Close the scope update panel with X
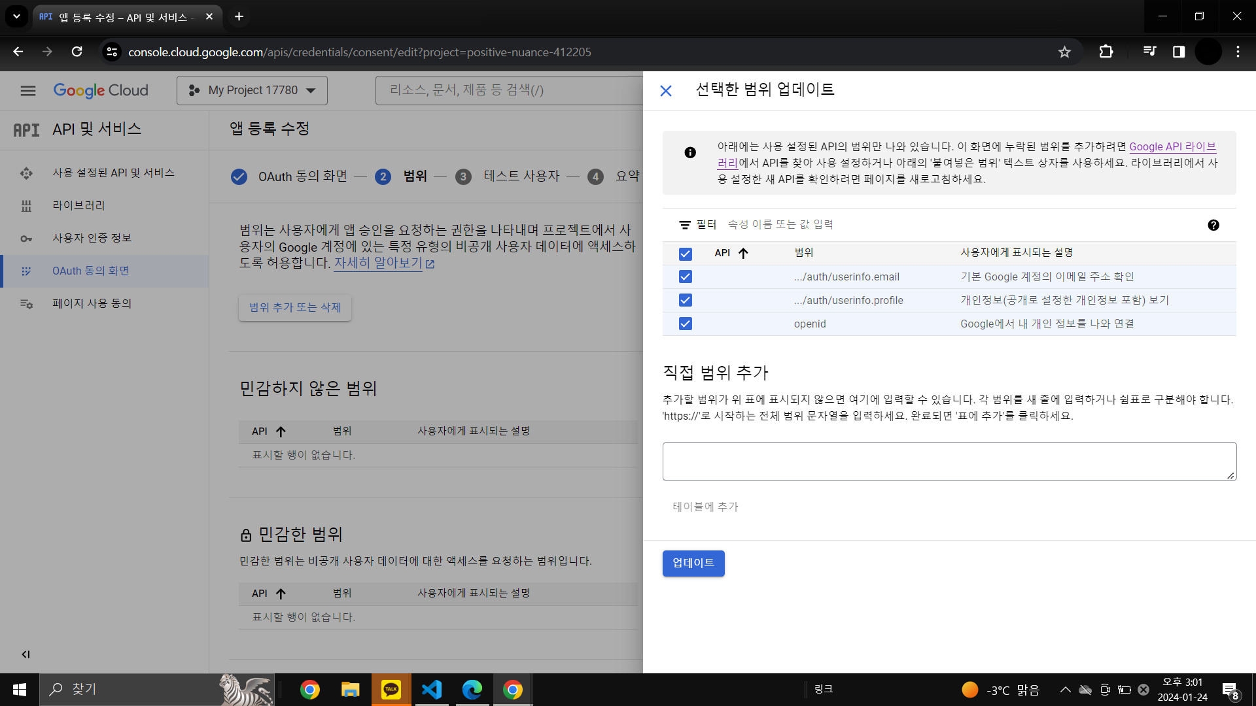Viewport: 1256px width, 706px height. (666, 91)
